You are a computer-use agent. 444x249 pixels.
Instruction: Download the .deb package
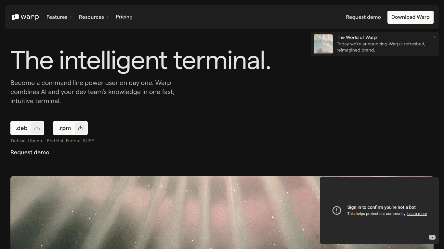[27, 128]
